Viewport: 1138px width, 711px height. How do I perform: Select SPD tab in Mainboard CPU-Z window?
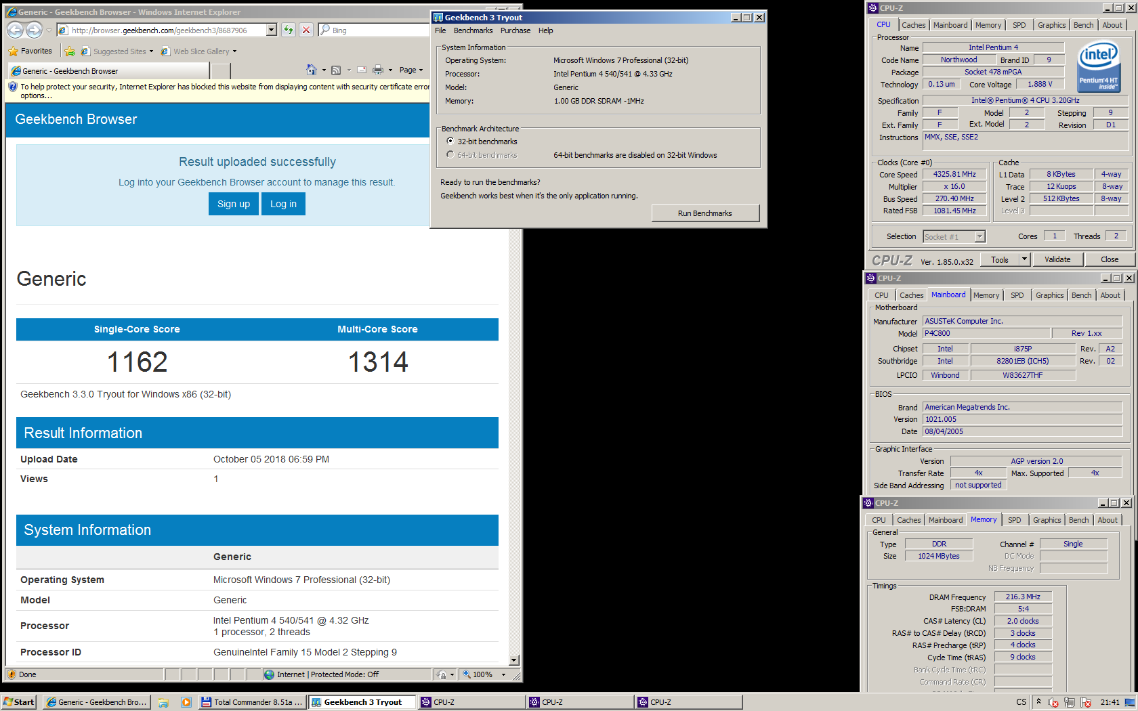1017,295
